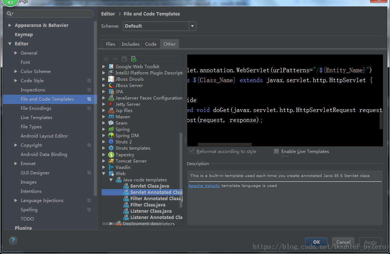Open the Keymap settings page
Viewport: 390px width, 254px height.
pos(24,35)
